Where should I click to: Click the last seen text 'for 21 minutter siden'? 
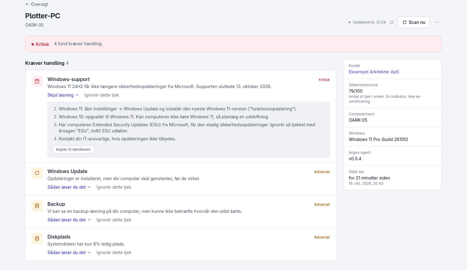click(369, 178)
